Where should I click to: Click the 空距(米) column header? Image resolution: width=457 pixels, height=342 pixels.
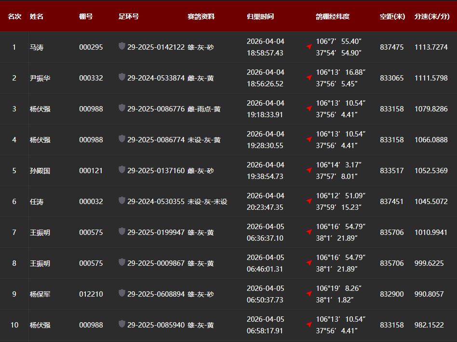tap(392, 16)
